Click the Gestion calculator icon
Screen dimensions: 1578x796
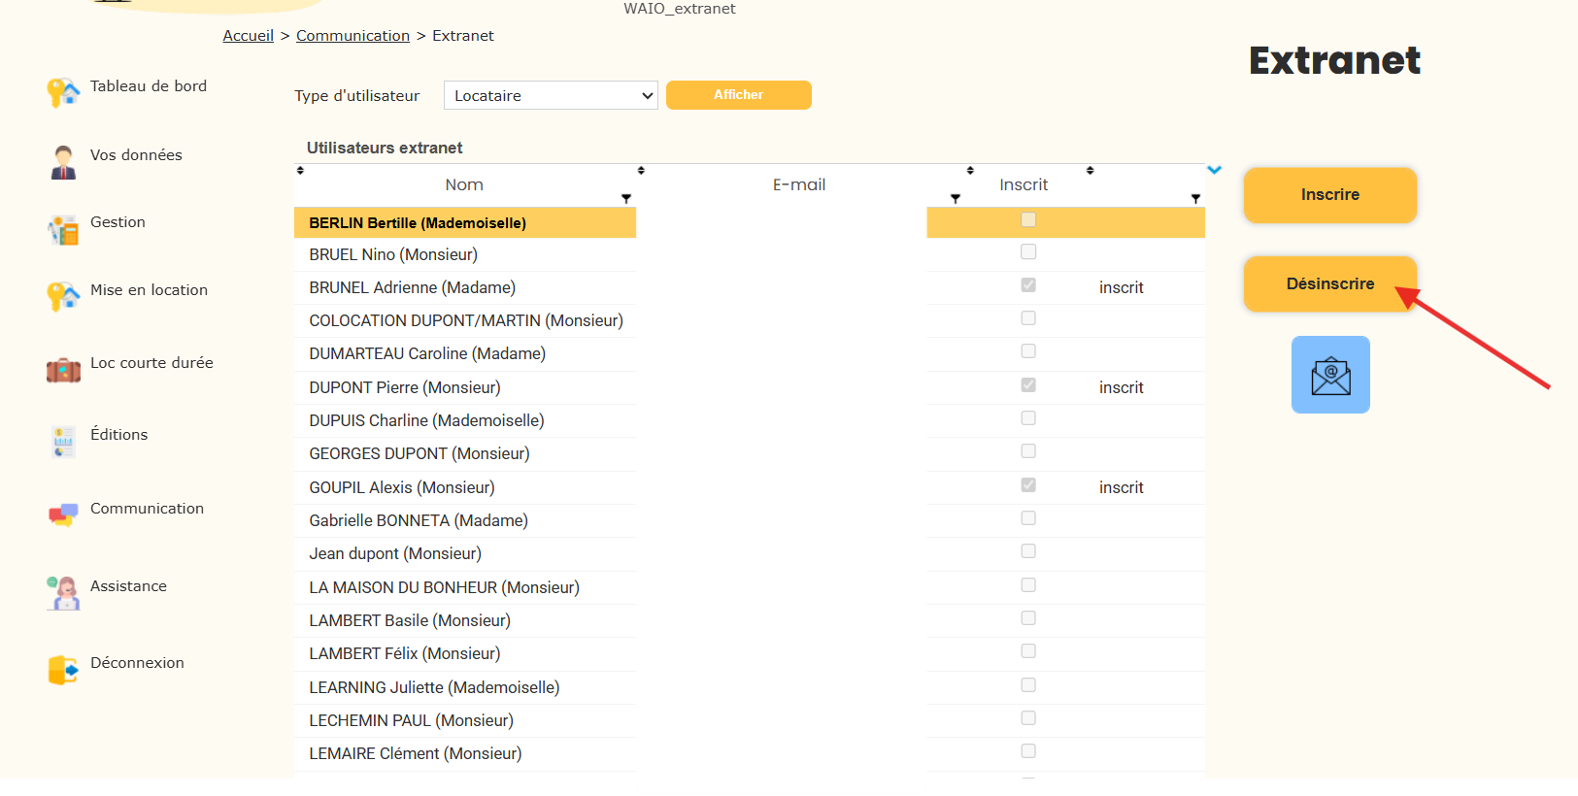click(63, 230)
